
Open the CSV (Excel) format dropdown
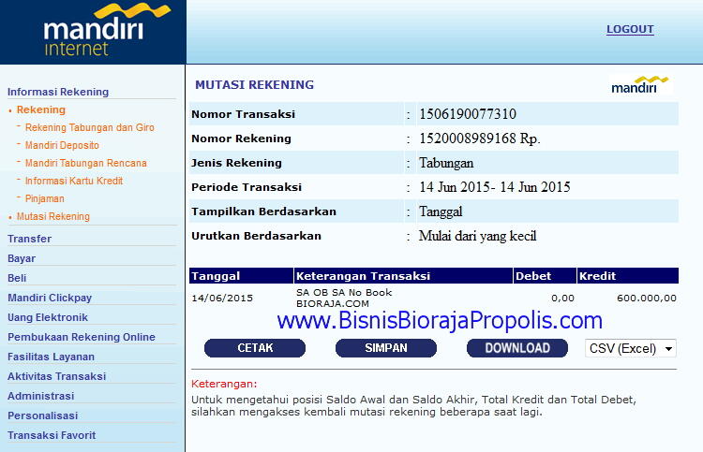click(x=631, y=349)
